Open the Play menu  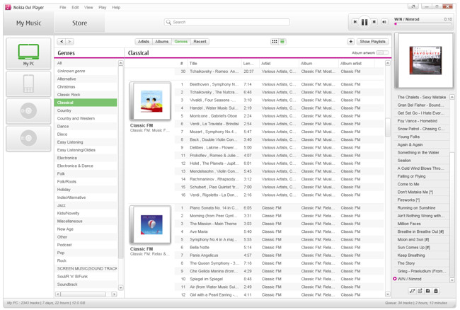103,7
